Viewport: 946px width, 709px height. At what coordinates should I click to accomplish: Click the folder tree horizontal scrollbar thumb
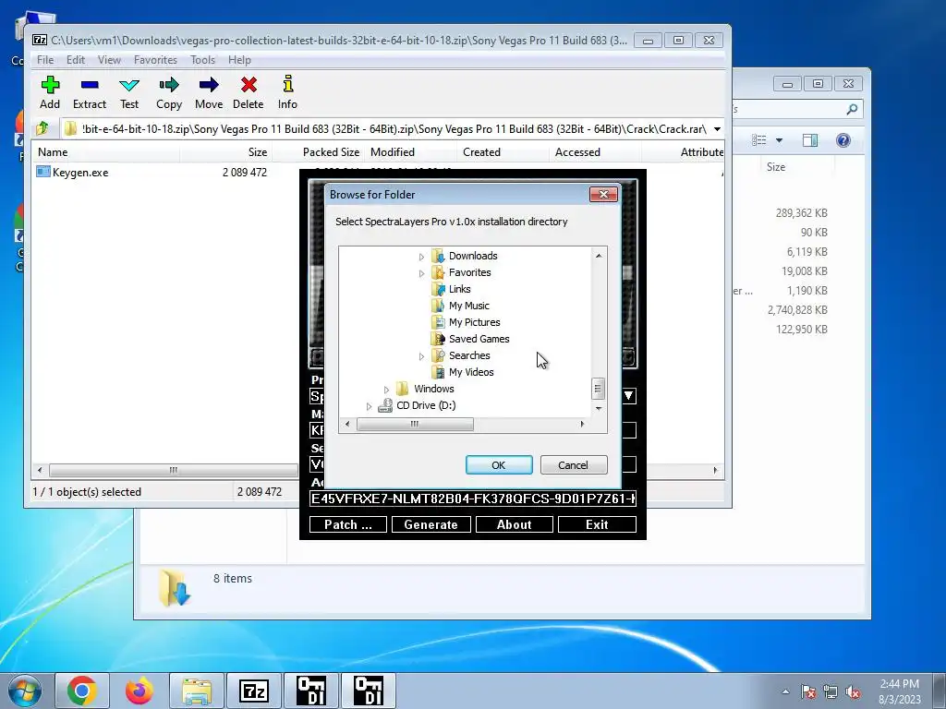pos(415,425)
